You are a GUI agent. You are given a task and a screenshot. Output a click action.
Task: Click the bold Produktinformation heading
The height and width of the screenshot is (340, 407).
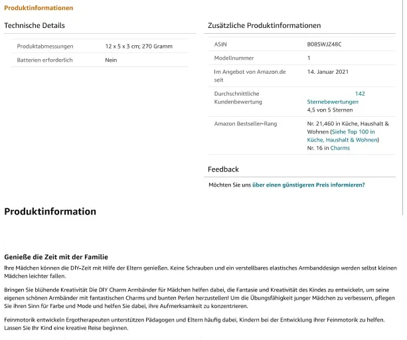pyautogui.click(x=50, y=212)
